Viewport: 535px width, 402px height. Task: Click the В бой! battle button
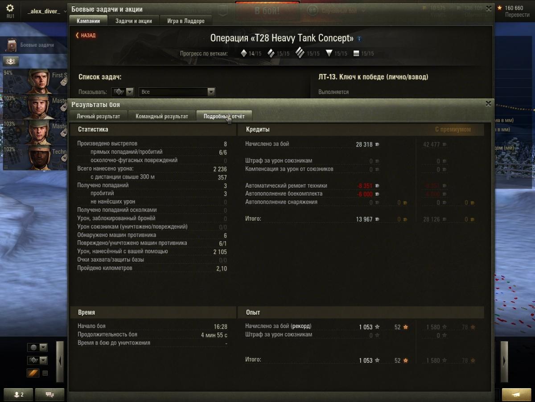coord(267,11)
